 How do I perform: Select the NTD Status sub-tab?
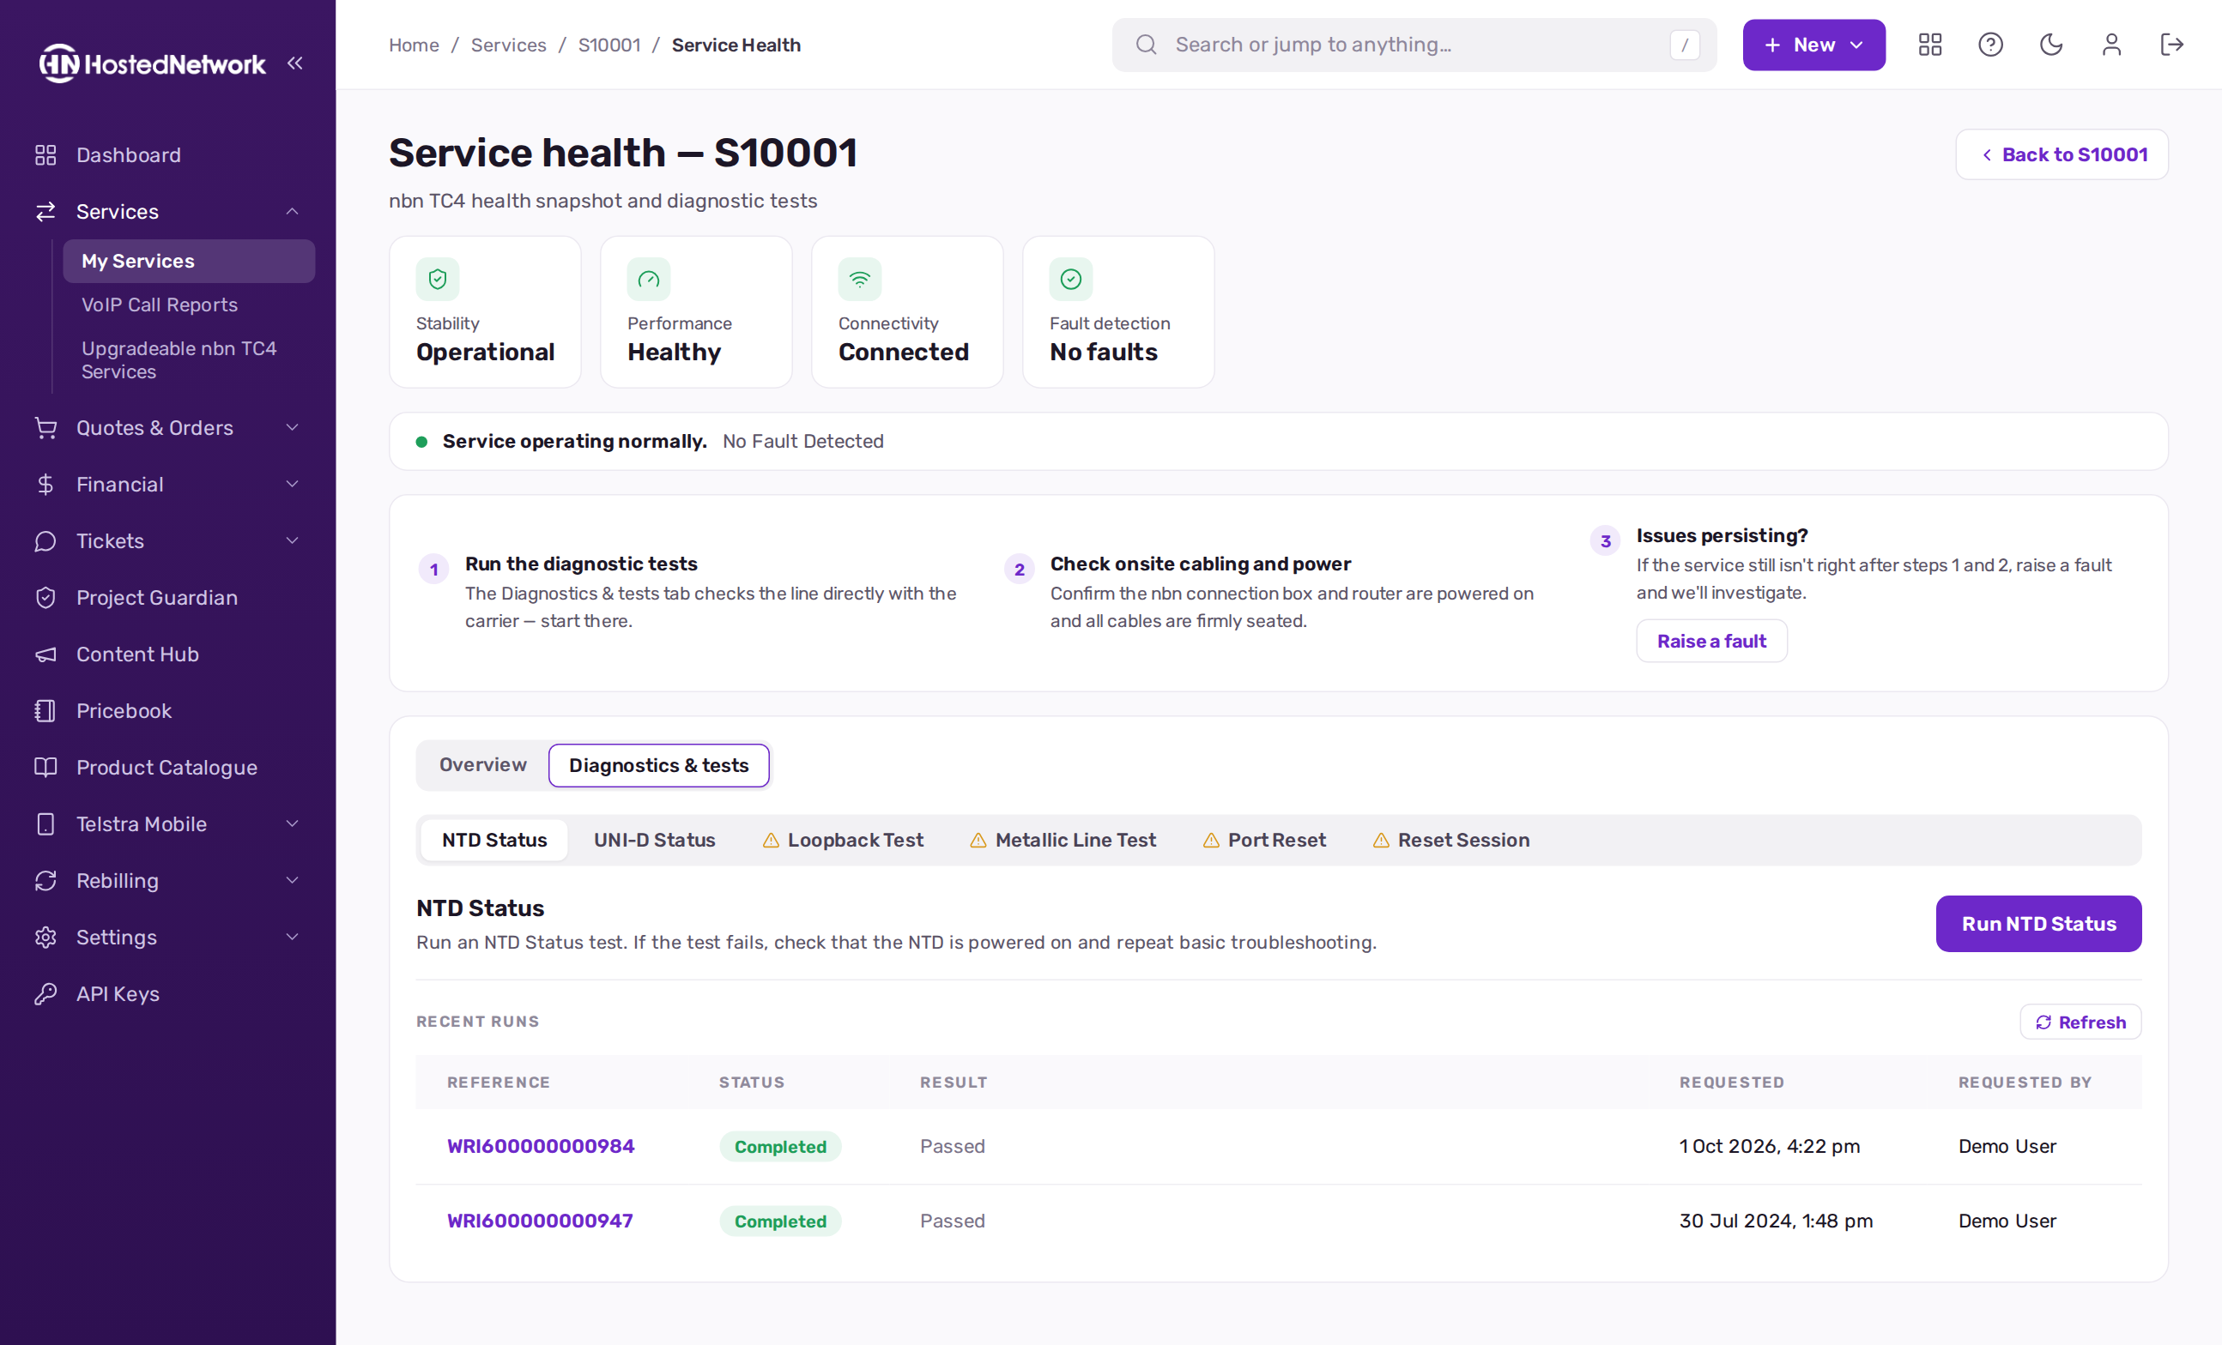pos(494,840)
